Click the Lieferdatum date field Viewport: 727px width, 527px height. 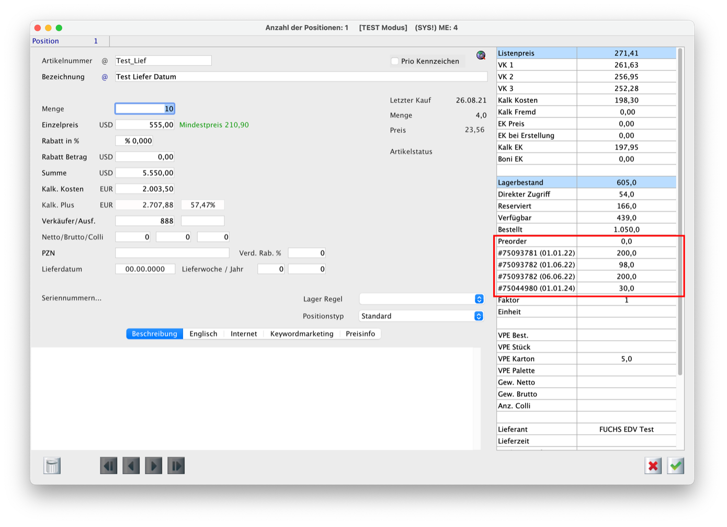tap(145, 269)
